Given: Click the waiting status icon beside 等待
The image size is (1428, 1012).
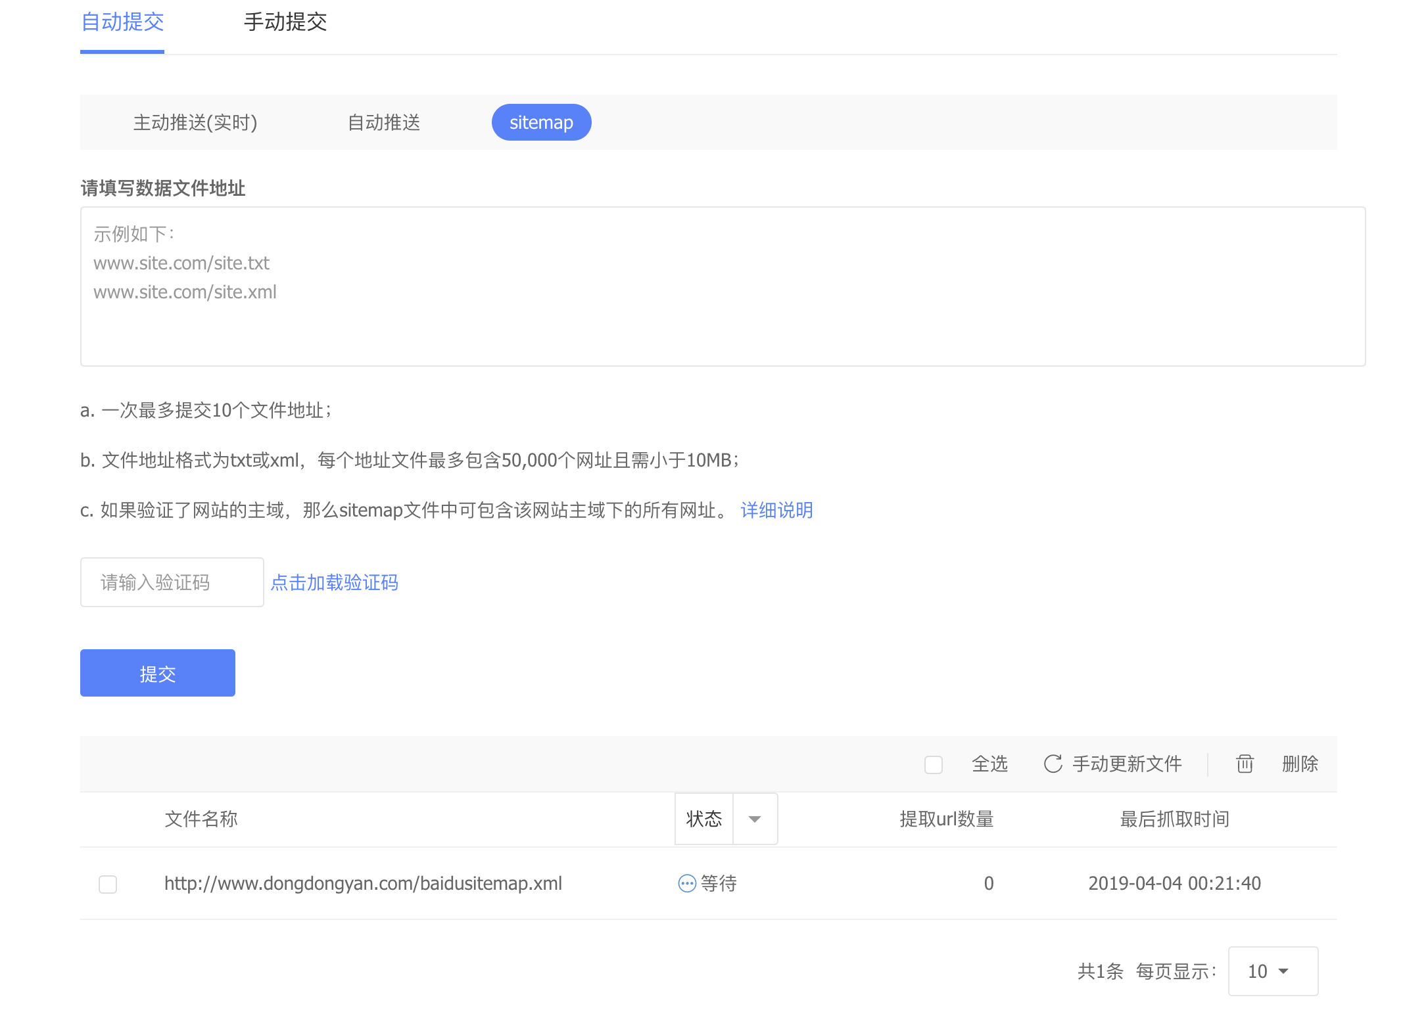Looking at the screenshot, I should click(x=686, y=883).
